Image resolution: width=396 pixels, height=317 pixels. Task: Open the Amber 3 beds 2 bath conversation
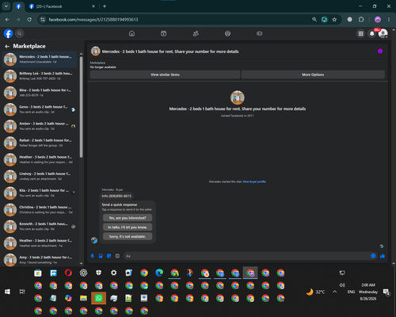coord(40,126)
